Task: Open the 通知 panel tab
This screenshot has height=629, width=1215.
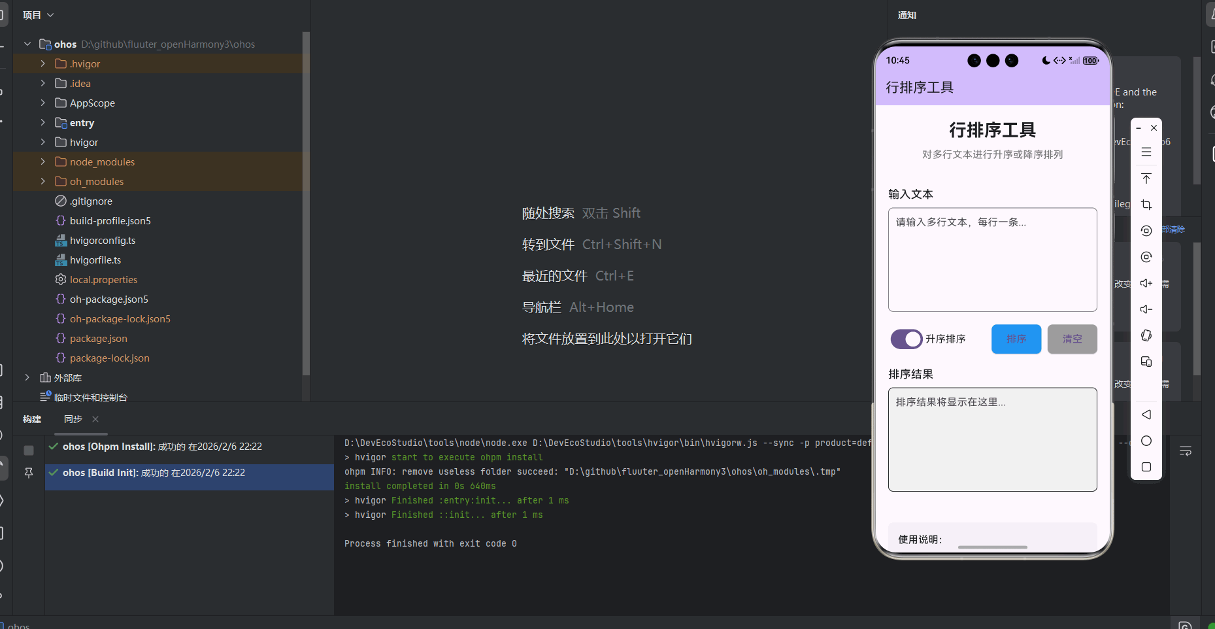Action: [x=907, y=15]
